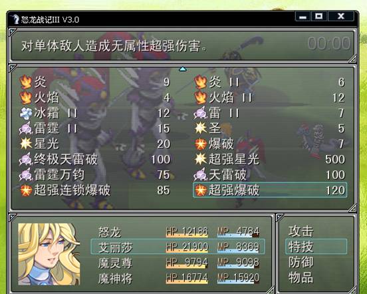The height and width of the screenshot is (294, 367).
Task: Choose the 超强星光 skill costing 500
Action: tap(270, 159)
